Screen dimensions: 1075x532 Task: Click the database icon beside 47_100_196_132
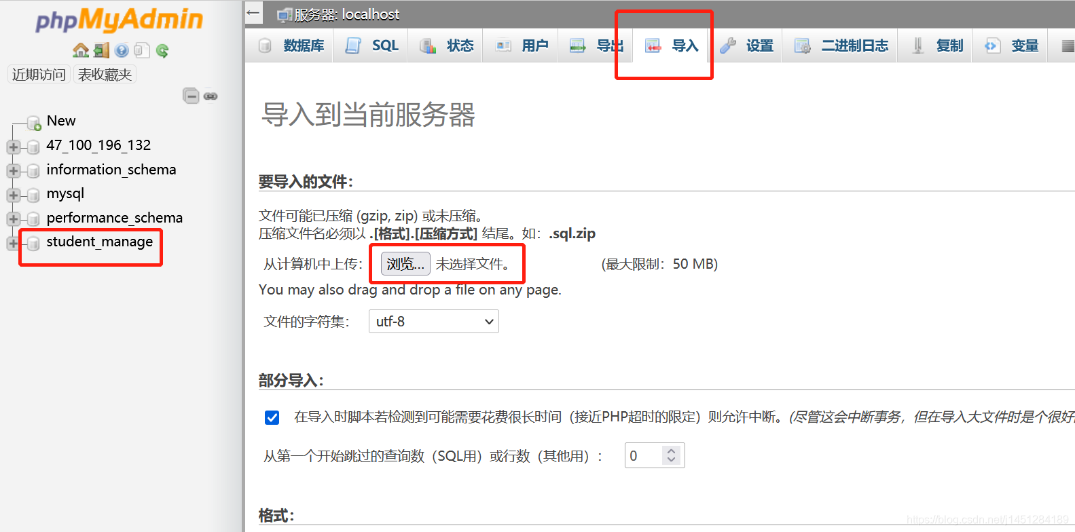[33, 147]
